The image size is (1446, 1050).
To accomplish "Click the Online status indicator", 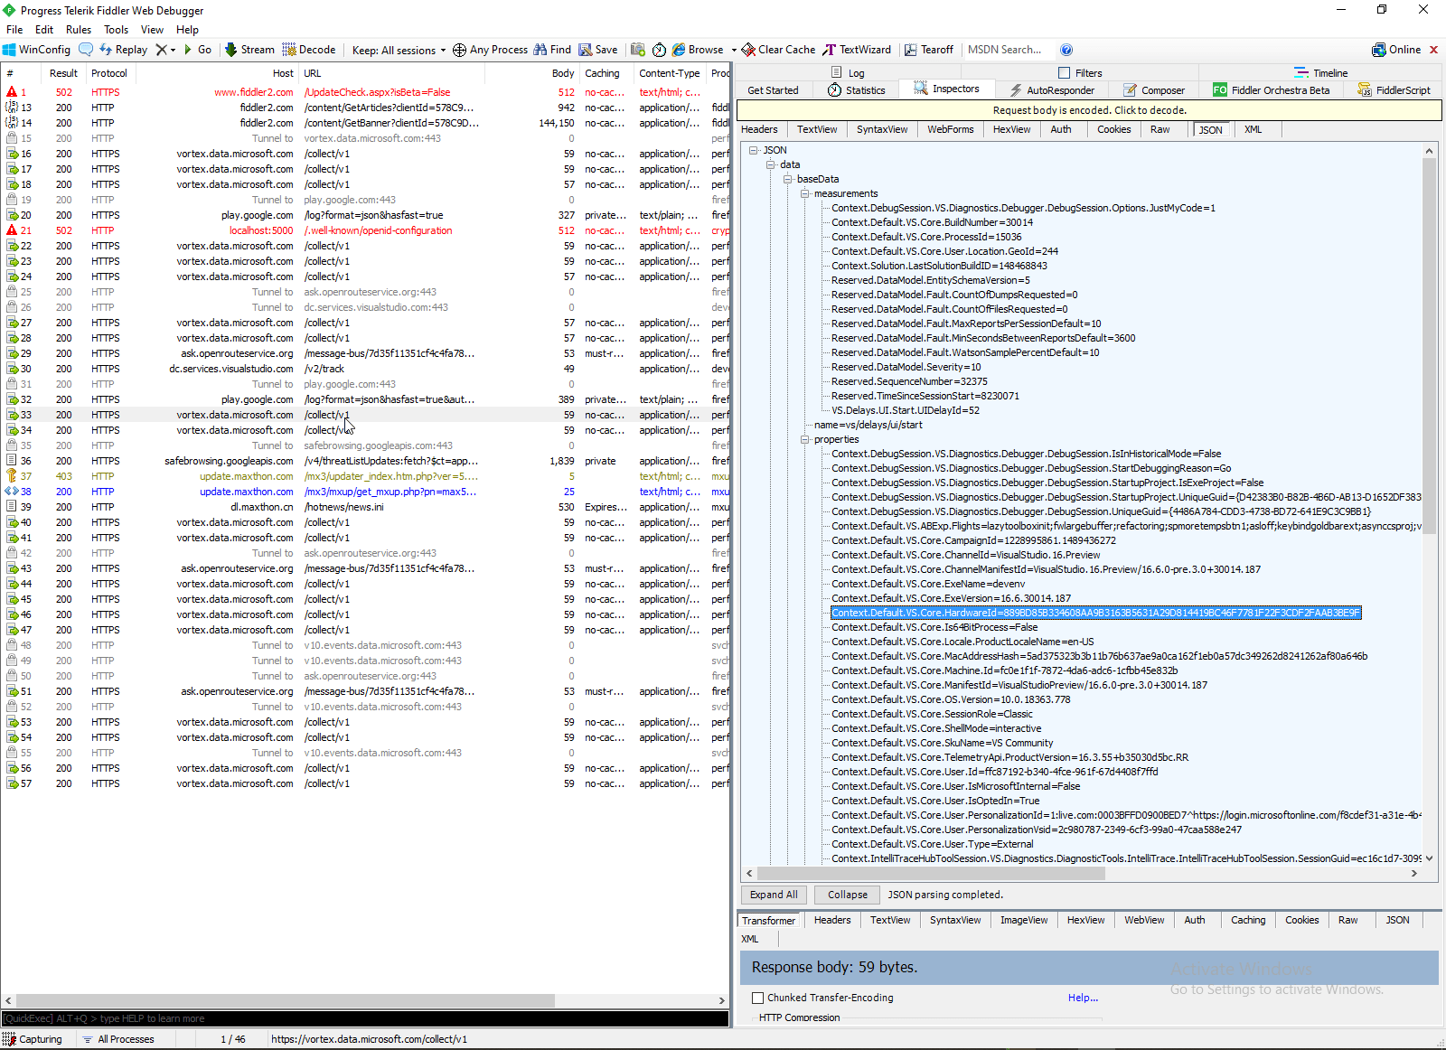I will 1396,50.
